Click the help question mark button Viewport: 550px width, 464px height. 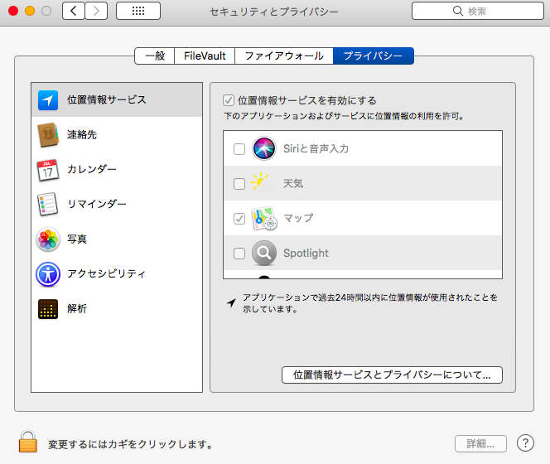[x=524, y=443]
